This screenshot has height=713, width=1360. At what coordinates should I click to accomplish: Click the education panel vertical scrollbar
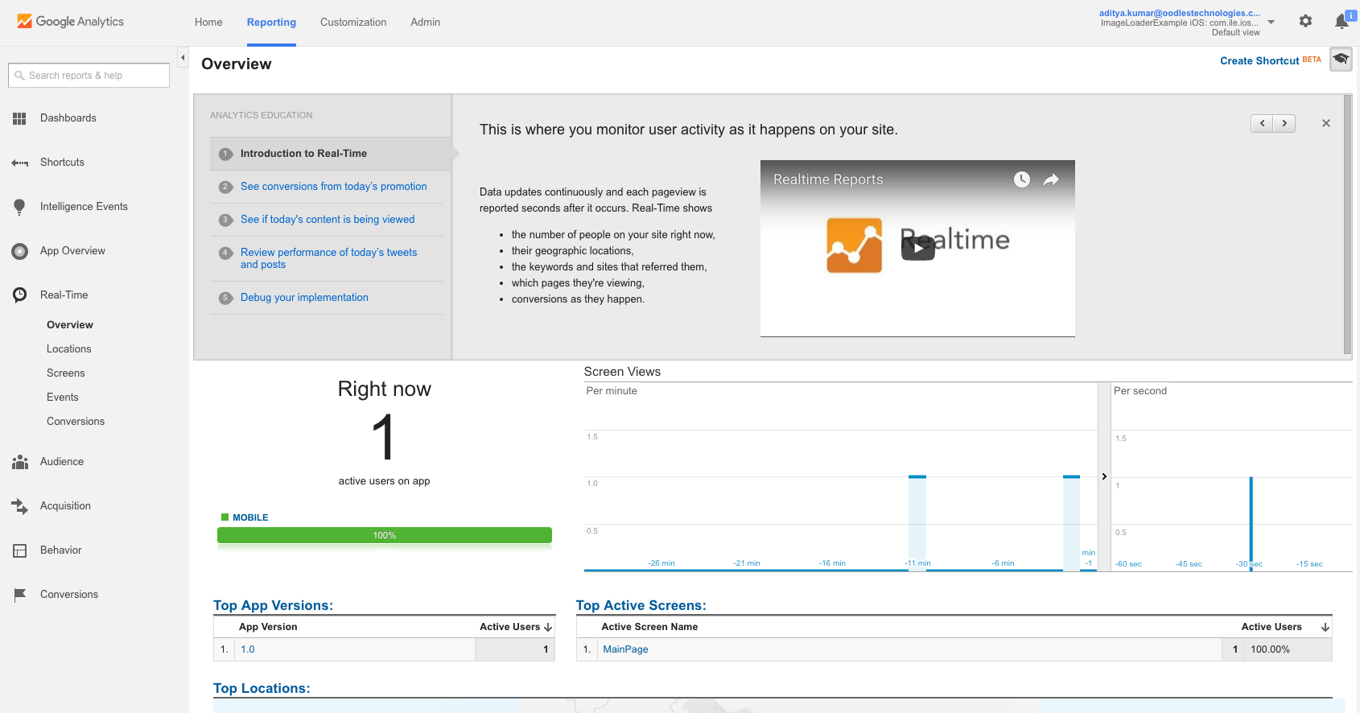(1348, 225)
